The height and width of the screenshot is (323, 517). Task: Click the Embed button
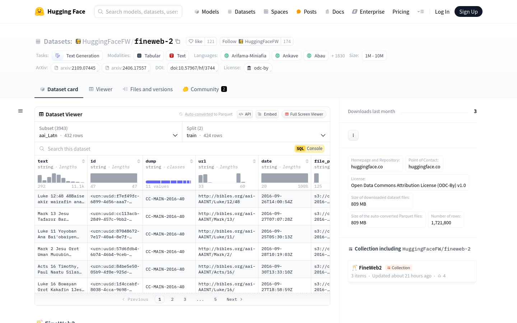[x=267, y=114]
